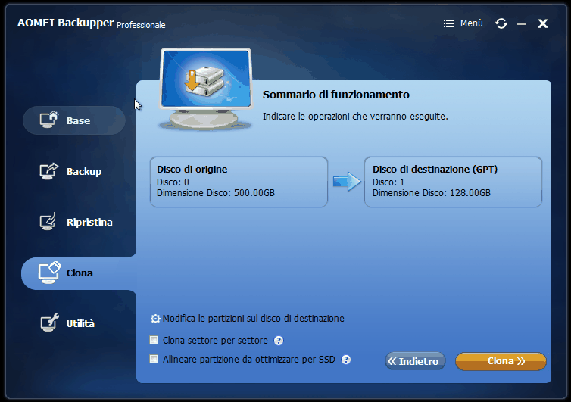
Task: Click the Utilità wrench monitor icon
Action: coord(49,323)
